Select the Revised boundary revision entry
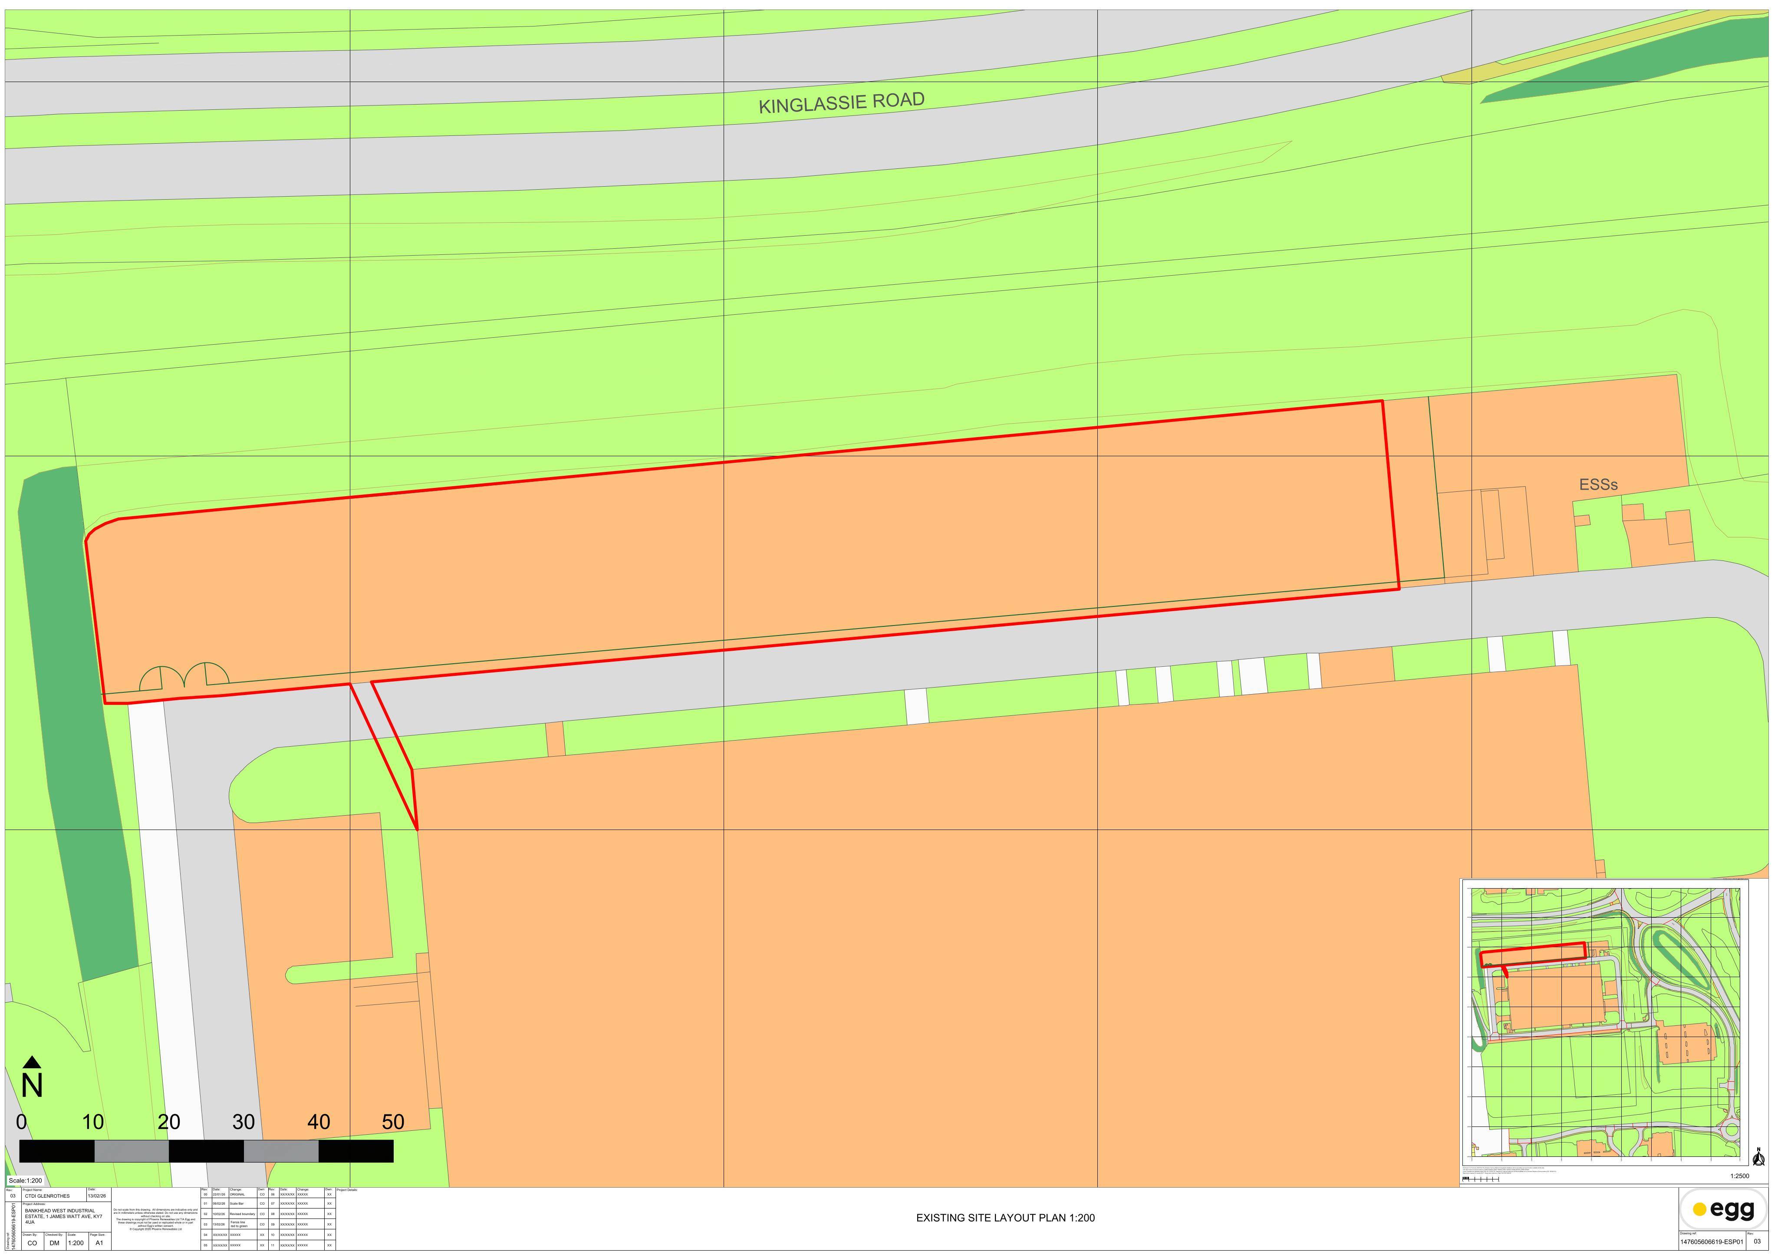The image size is (1778, 1258). point(242,1214)
